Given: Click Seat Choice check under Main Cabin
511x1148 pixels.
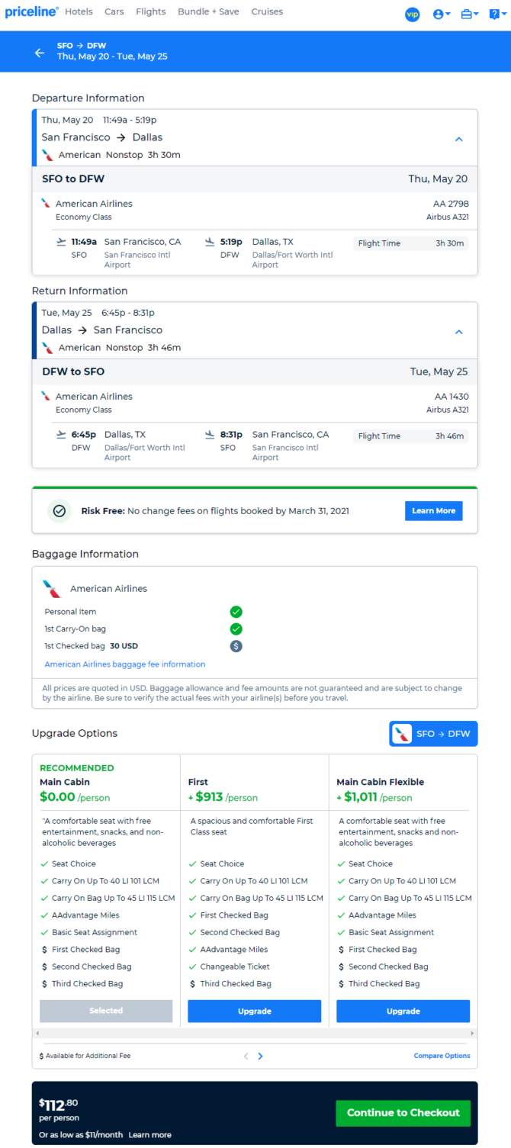Looking at the screenshot, I should (x=44, y=864).
